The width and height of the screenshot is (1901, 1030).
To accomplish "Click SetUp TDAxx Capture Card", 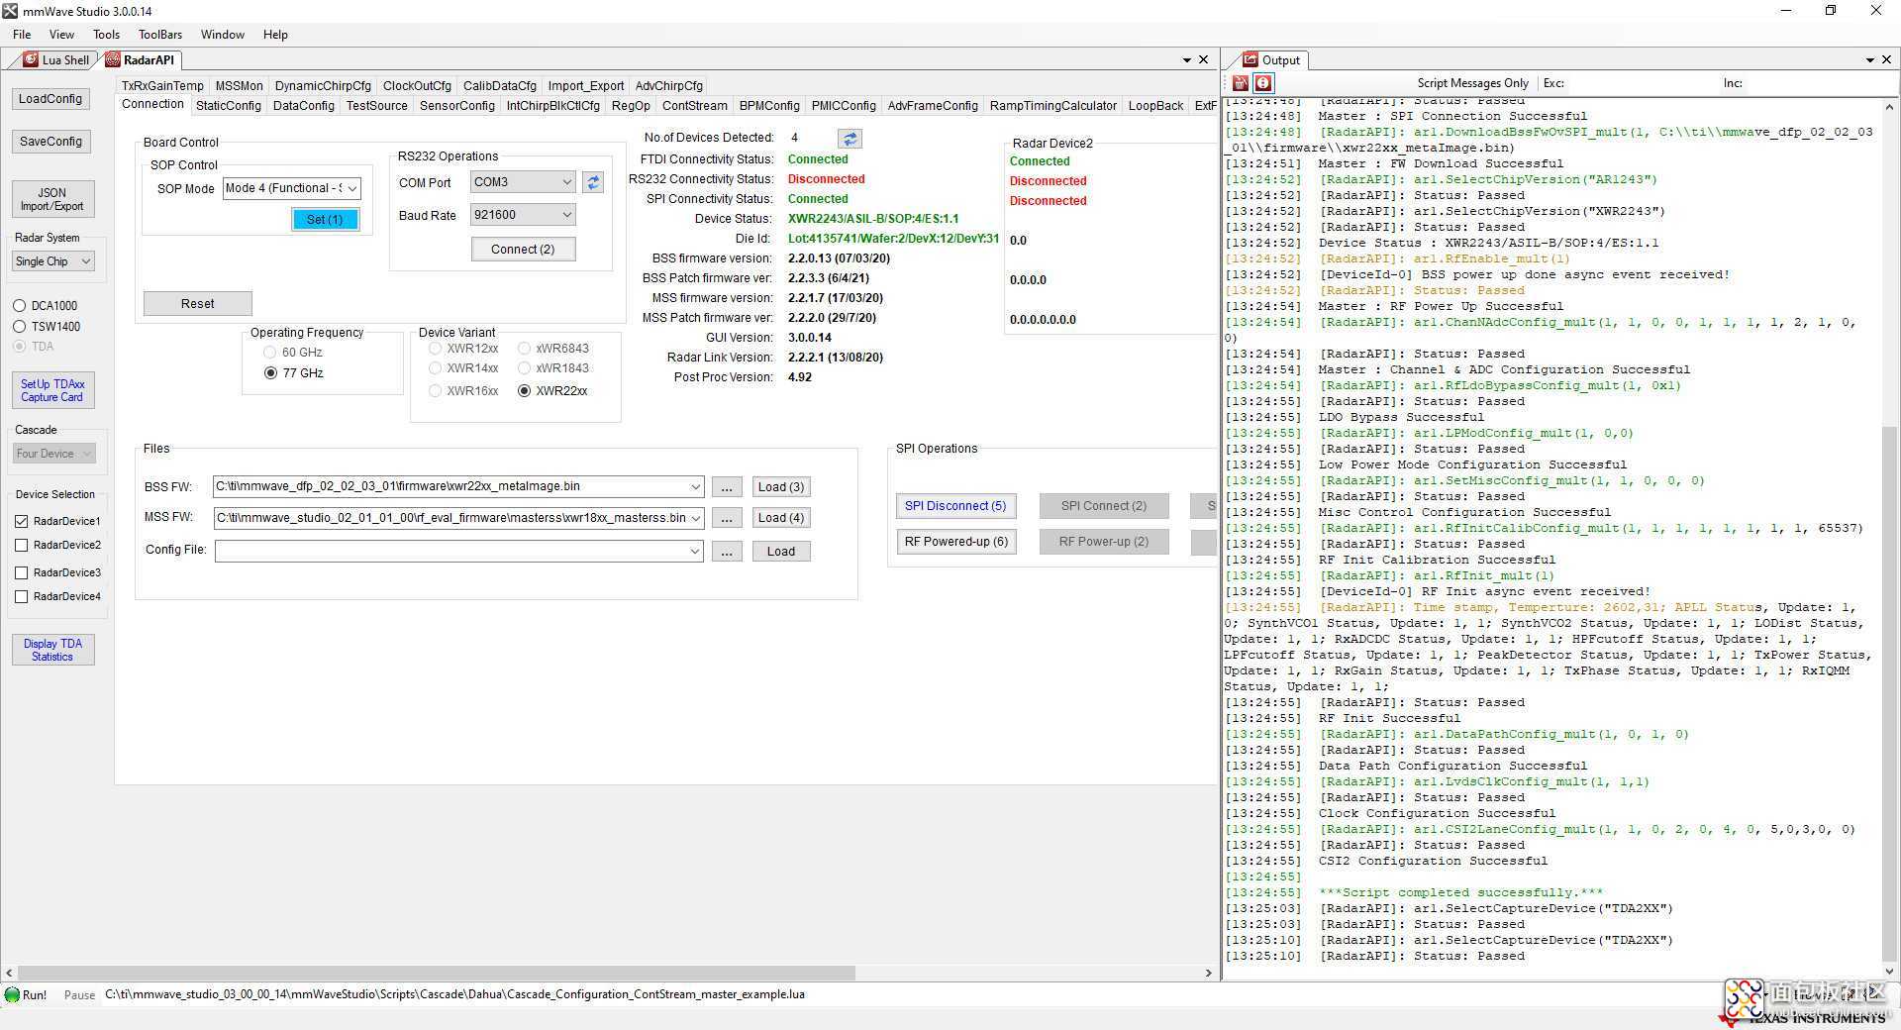I will click(x=52, y=390).
